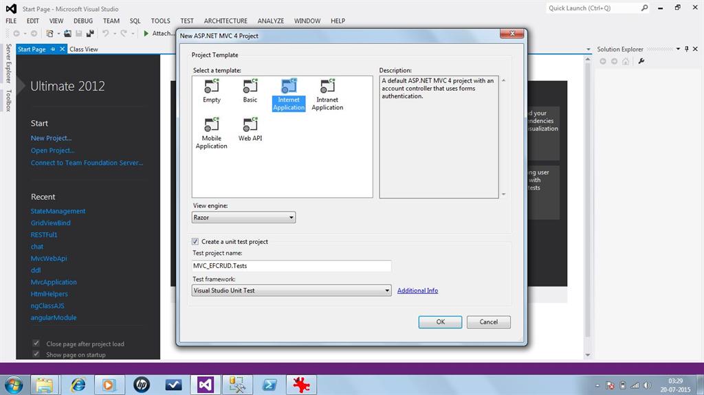The width and height of the screenshot is (704, 395).
Task: Click the Navigate Backward toolbar icon
Action: [x=16, y=33]
